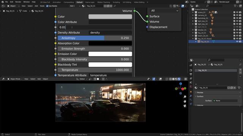243x136 pixels.
Task: Select rendered viewport shading mode
Action: pos(179,79)
